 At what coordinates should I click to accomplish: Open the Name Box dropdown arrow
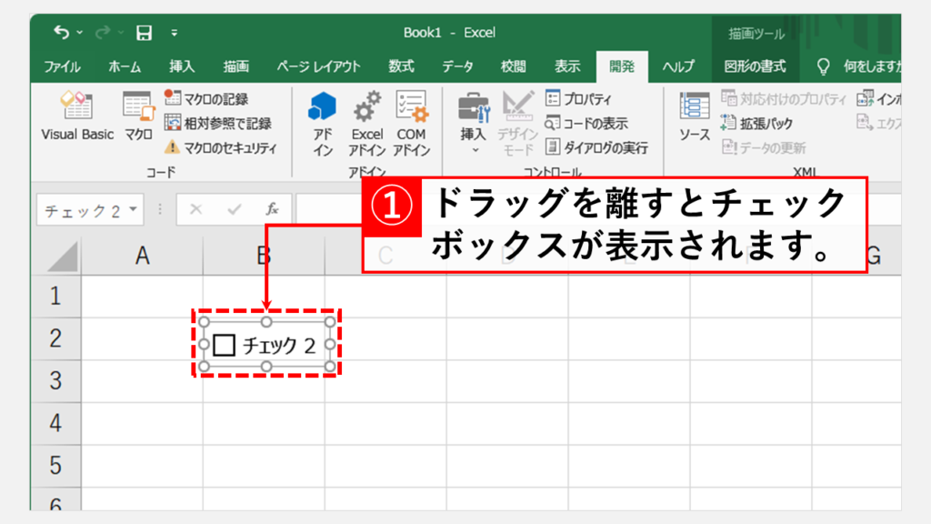(135, 209)
